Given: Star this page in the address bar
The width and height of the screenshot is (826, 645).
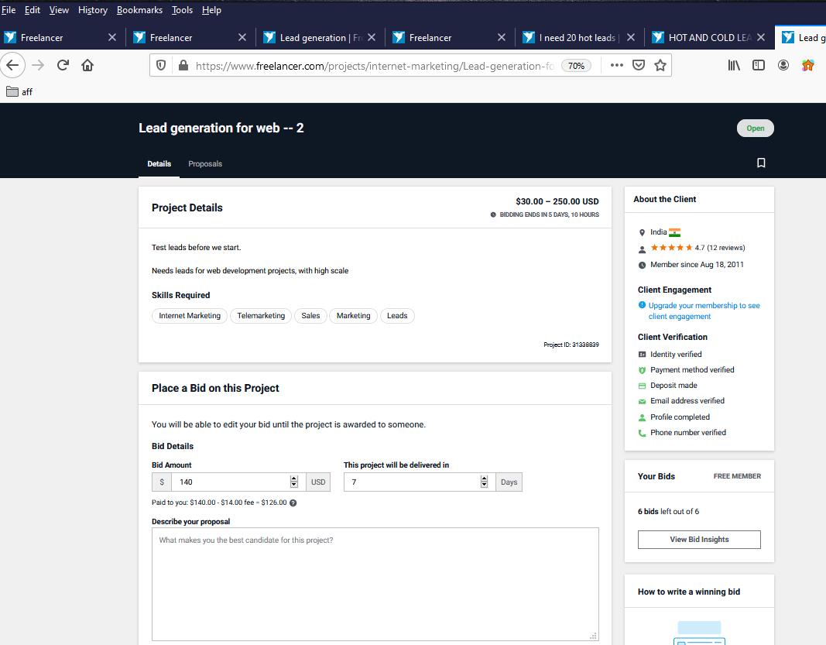Looking at the screenshot, I should [x=660, y=65].
